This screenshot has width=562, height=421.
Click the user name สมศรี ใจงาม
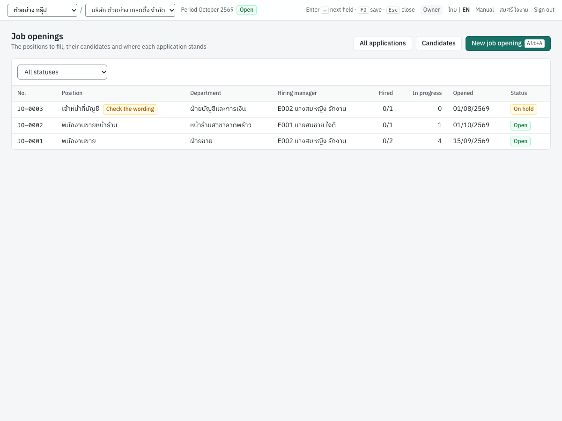pos(514,10)
